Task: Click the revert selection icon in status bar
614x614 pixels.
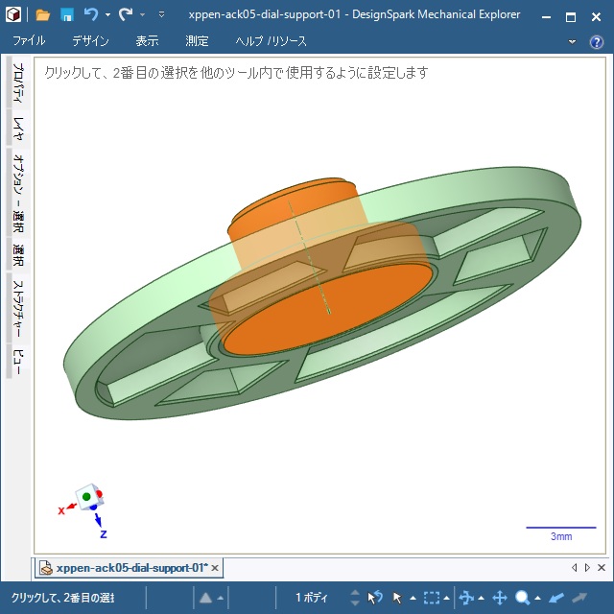Action: [375, 598]
